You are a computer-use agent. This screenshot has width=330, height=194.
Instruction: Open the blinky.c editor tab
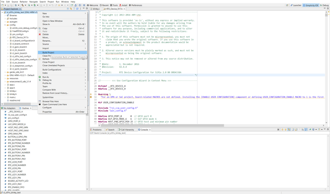tap(96, 9)
